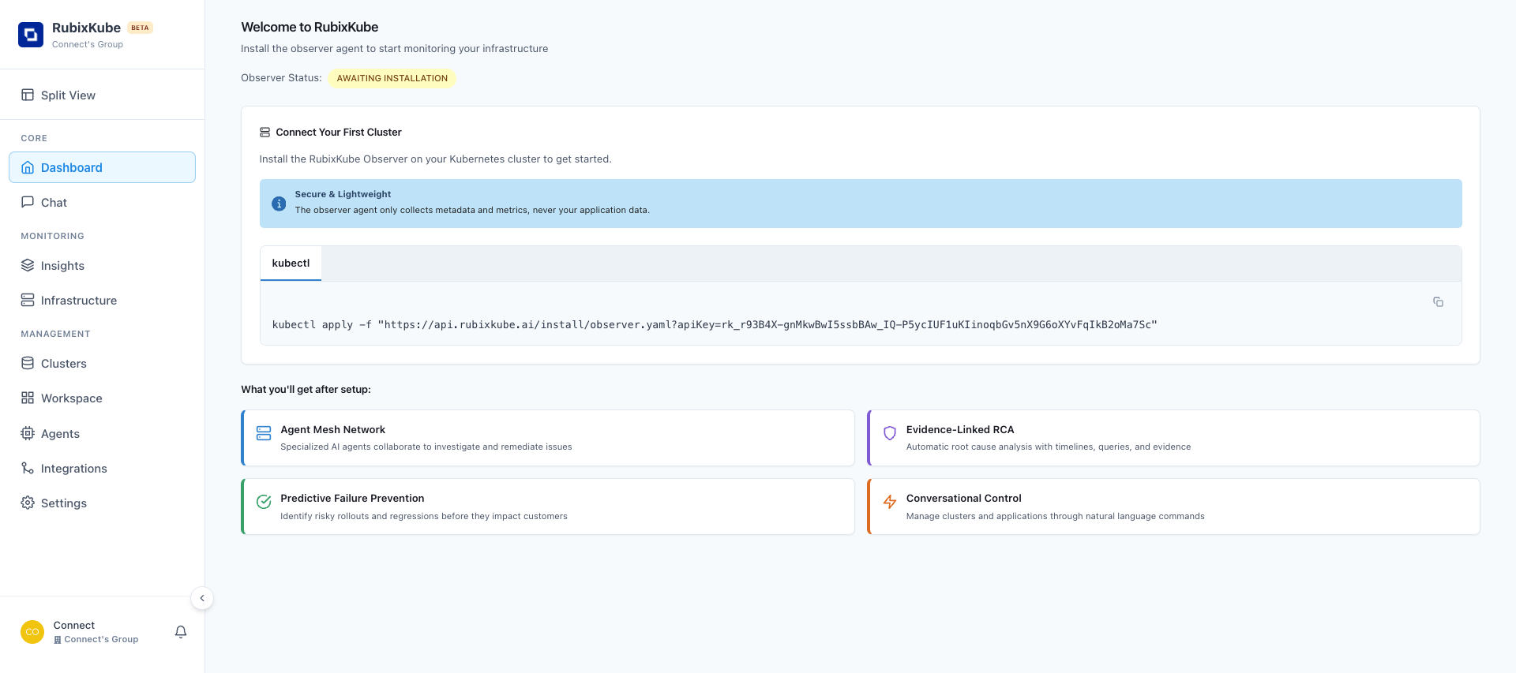This screenshot has height=673, width=1516.
Task: Click the Dashboard home icon
Action: [x=28, y=167]
